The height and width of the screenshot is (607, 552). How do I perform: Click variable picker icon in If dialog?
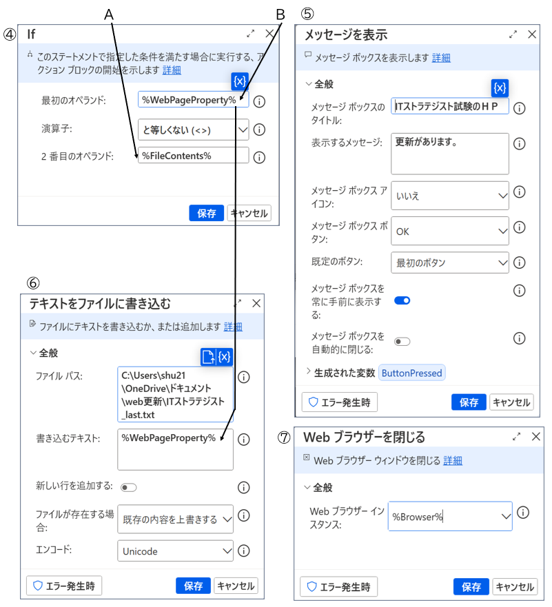pos(240,82)
